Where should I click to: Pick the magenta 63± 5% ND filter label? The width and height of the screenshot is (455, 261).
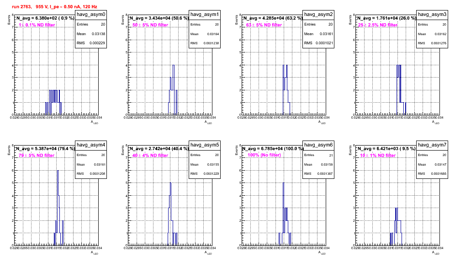pyautogui.click(x=264, y=25)
